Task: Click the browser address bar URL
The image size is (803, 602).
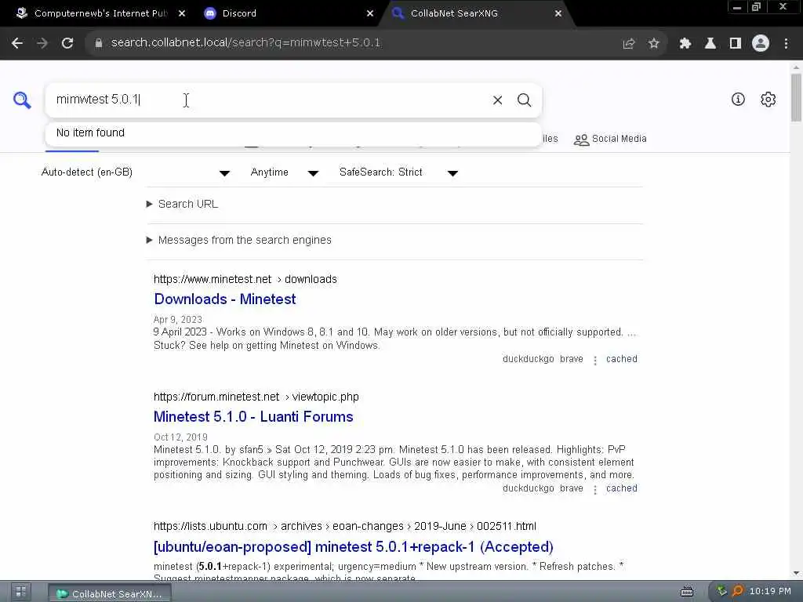Action: click(x=245, y=43)
